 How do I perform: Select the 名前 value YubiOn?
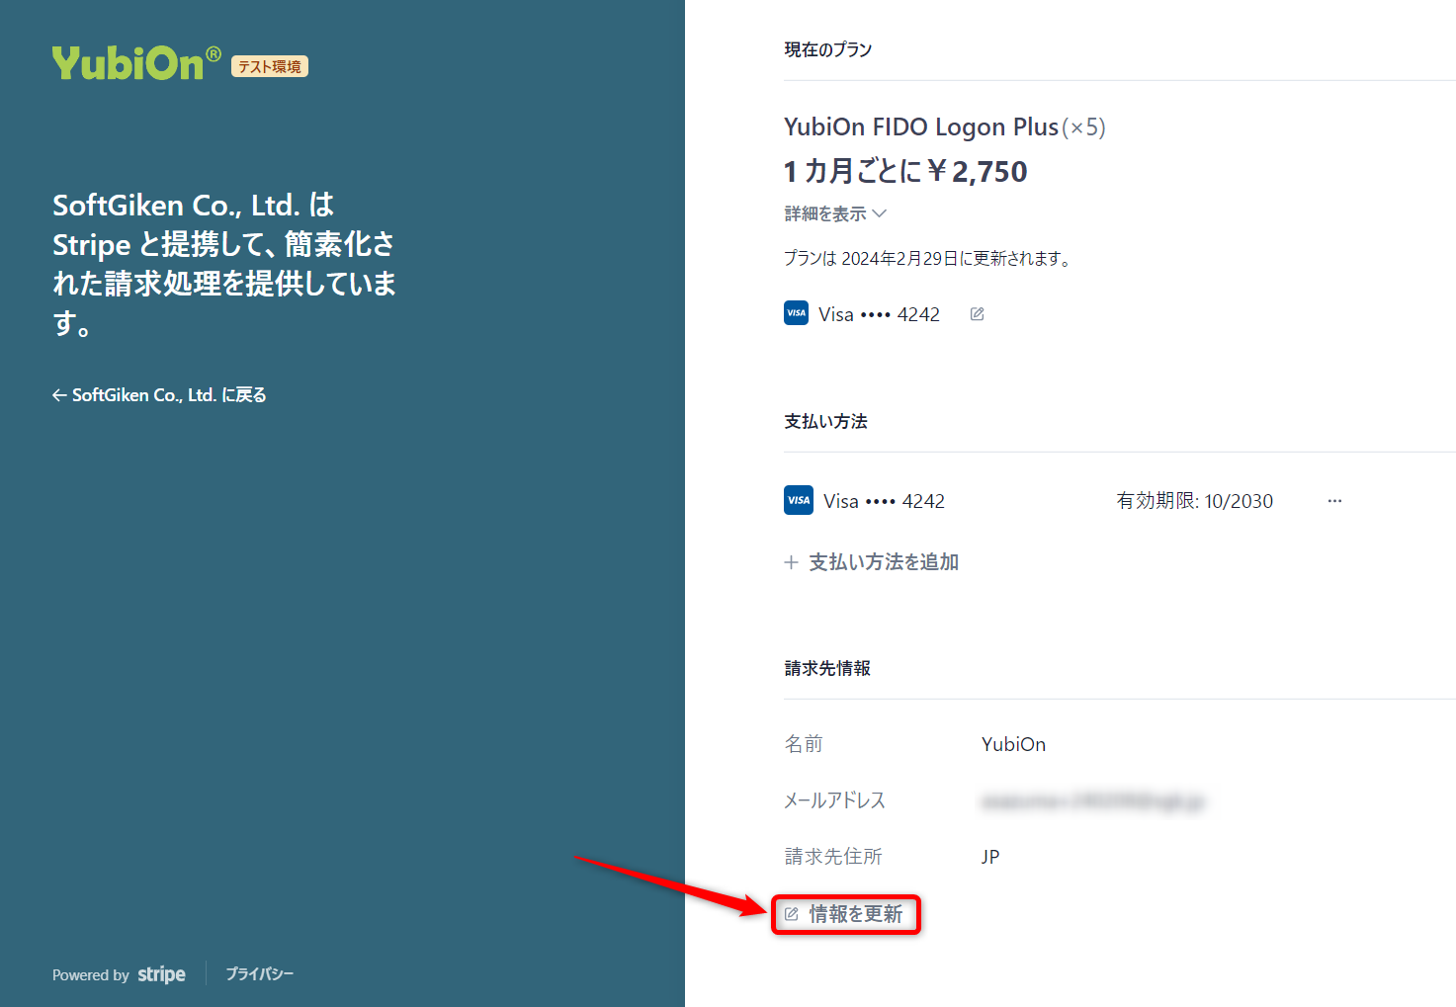(1013, 744)
